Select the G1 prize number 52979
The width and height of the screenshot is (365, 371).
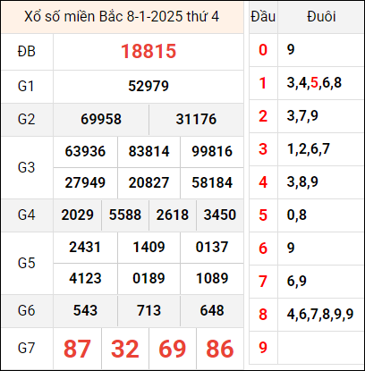coord(149,87)
